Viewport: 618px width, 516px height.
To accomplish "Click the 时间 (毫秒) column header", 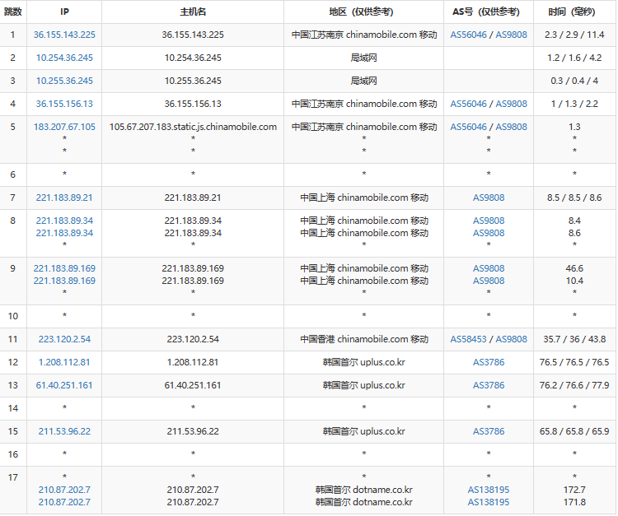I will coord(574,12).
